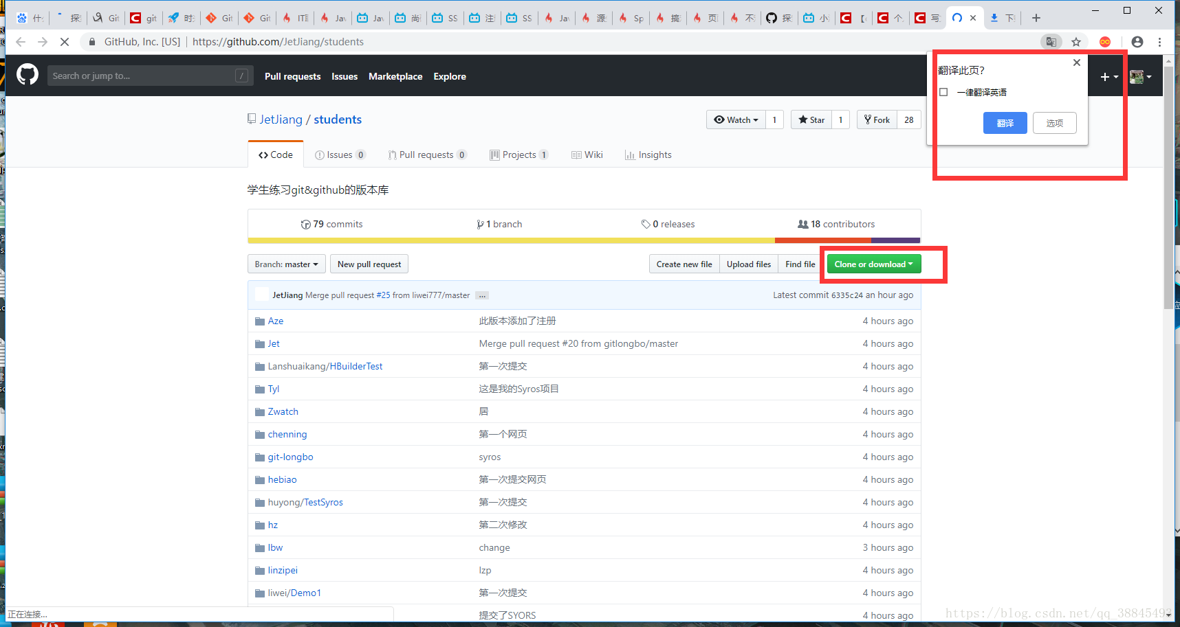
Task: Click Find file
Action: (x=800, y=264)
